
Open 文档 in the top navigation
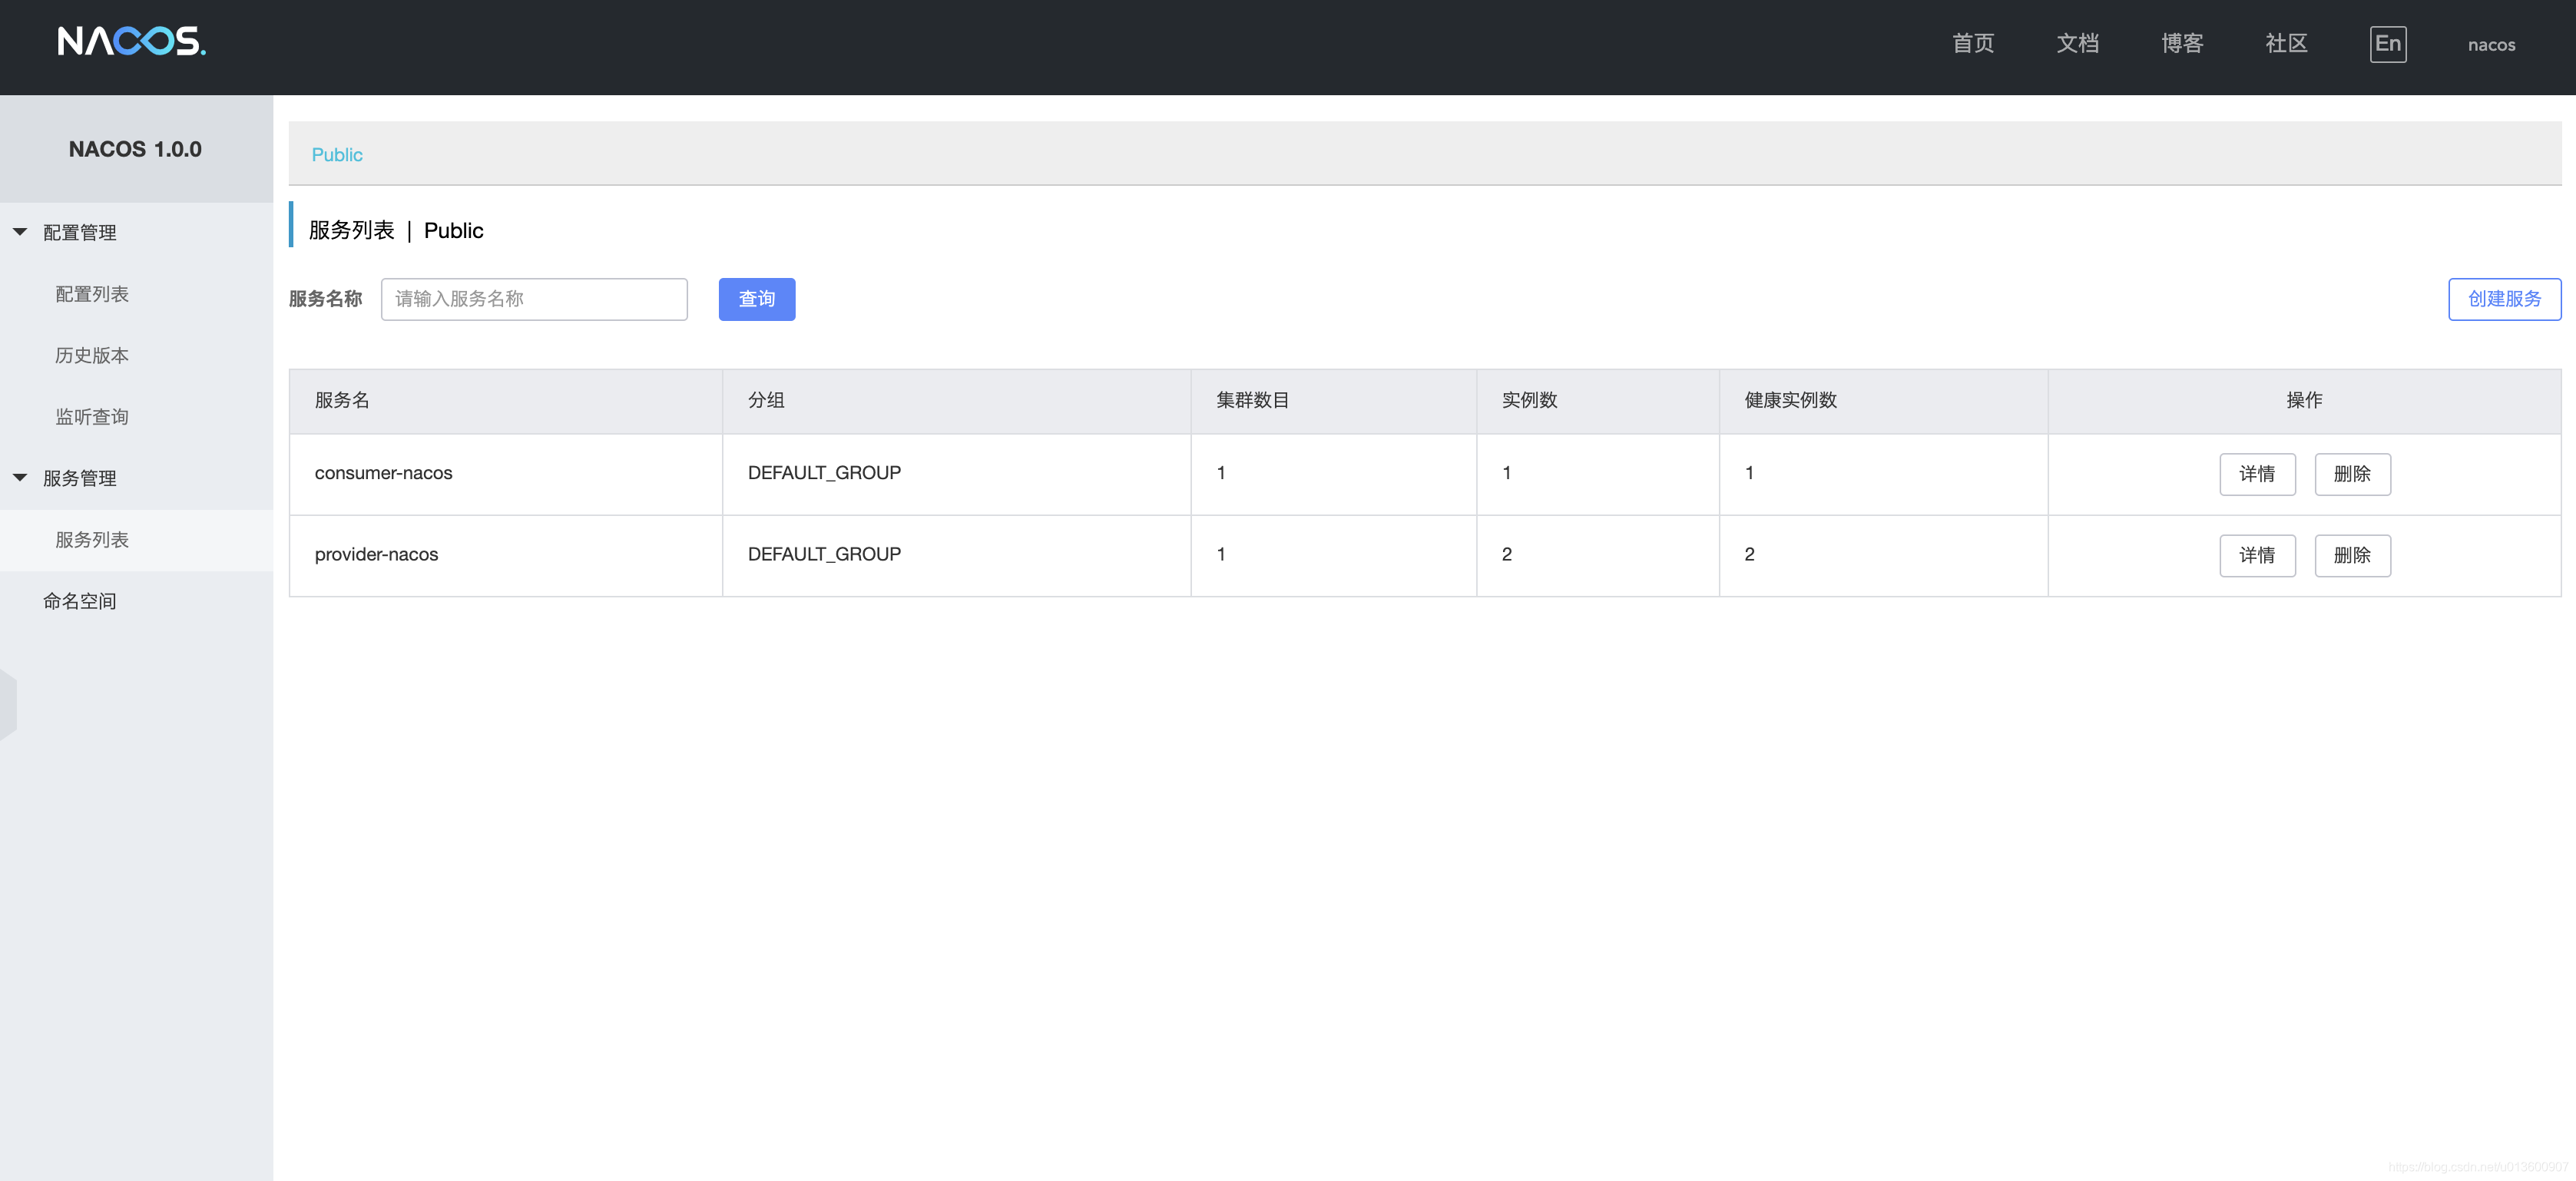click(2077, 44)
